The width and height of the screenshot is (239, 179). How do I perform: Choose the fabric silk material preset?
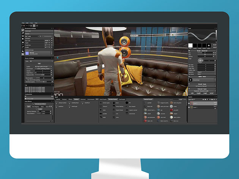tap(148, 121)
